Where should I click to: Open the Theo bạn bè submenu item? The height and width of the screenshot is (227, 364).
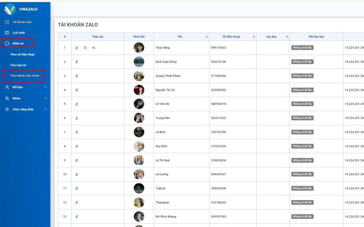[x=18, y=65]
